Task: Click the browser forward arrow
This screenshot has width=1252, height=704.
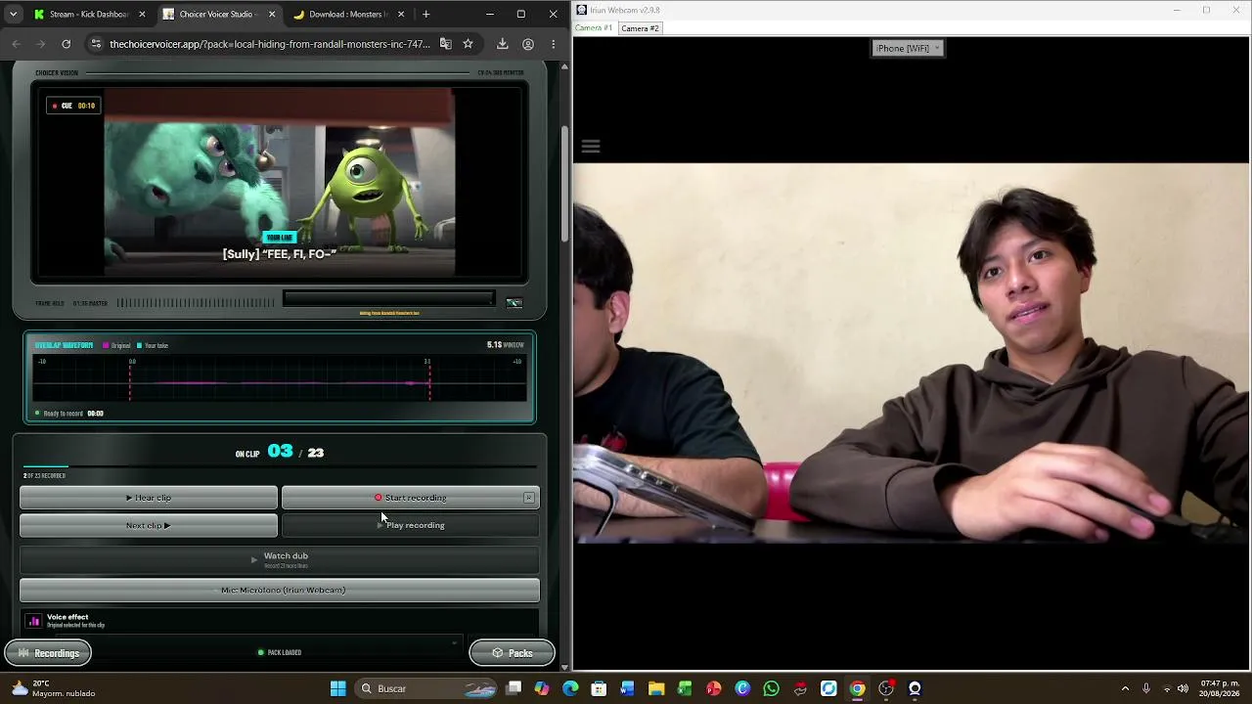Action: pyautogui.click(x=40, y=44)
